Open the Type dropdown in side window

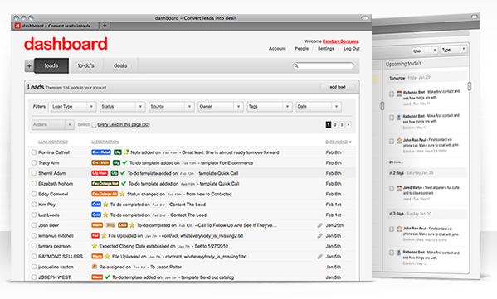[454, 50]
